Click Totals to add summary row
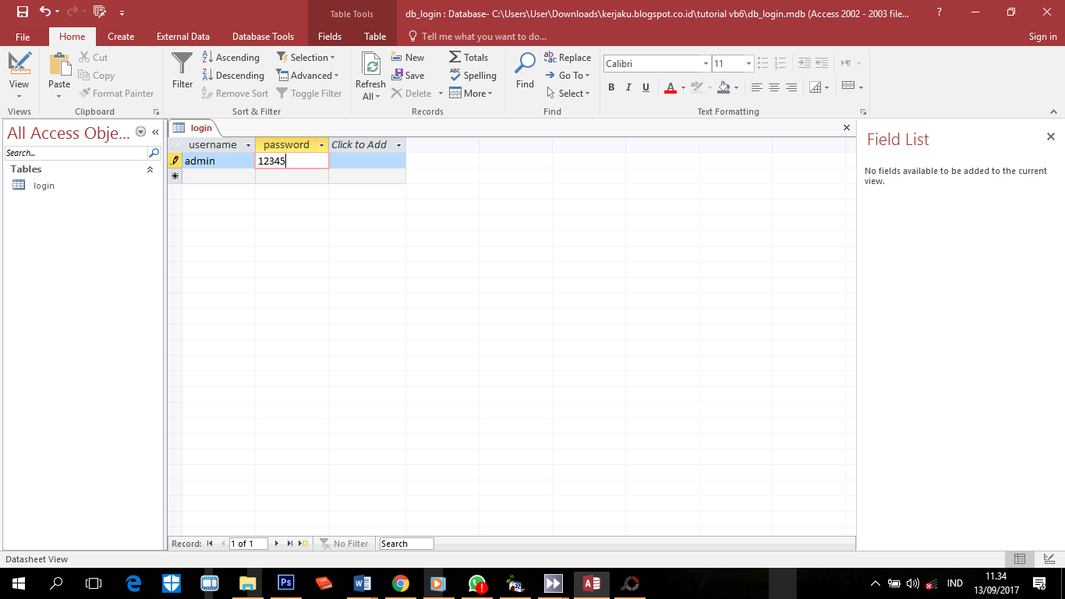This screenshot has width=1065, height=599. (469, 57)
